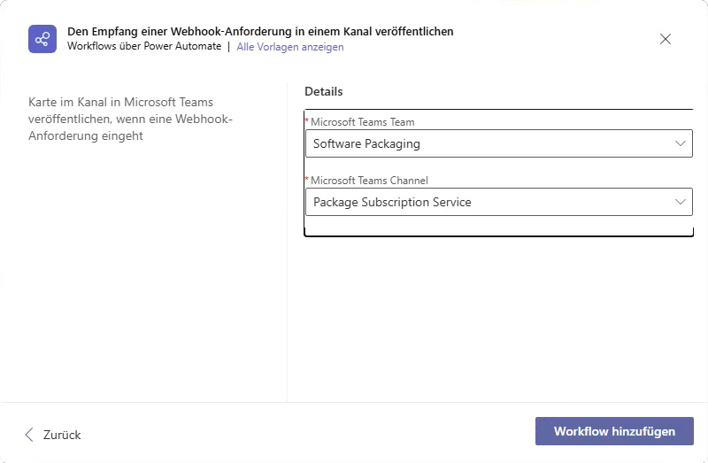Select the 'Details' section heading
708x463 pixels.
coord(324,91)
